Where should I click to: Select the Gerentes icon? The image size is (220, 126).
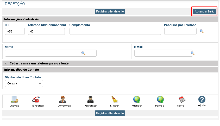click(x=91, y=100)
